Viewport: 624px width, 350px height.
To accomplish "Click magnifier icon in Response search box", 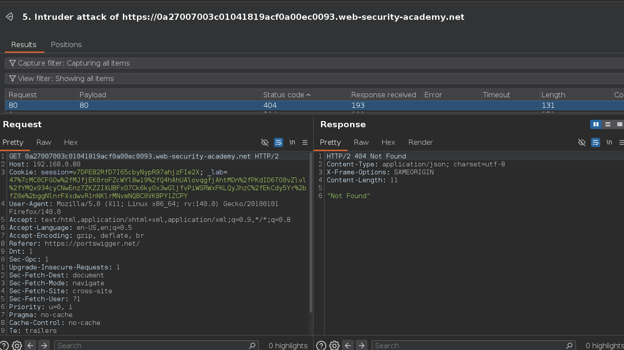I will (569, 346).
